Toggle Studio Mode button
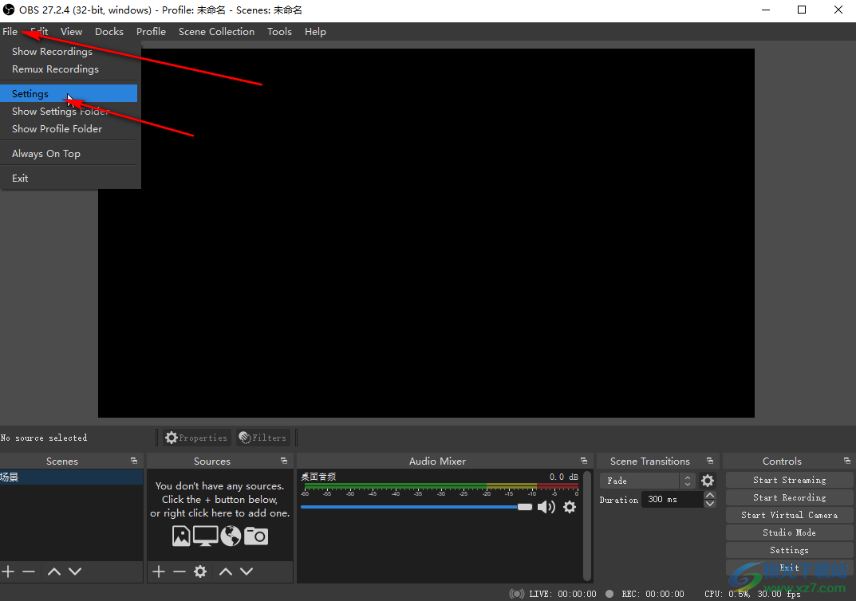 point(790,532)
